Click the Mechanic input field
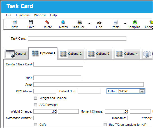 134,118
